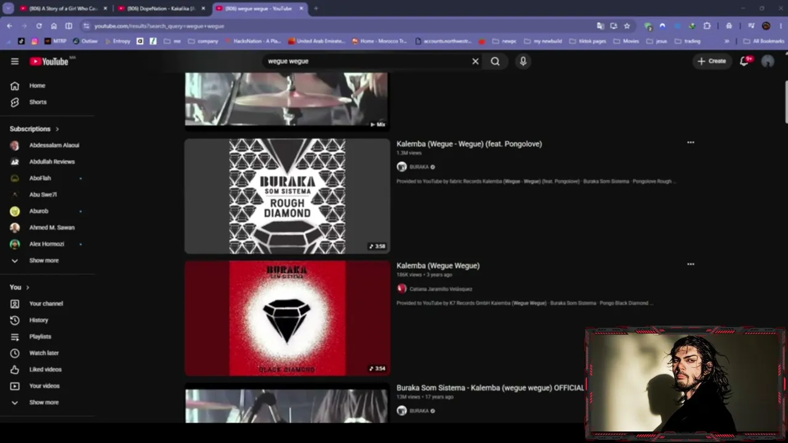Expand the Subscriptions section header

click(x=34, y=129)
